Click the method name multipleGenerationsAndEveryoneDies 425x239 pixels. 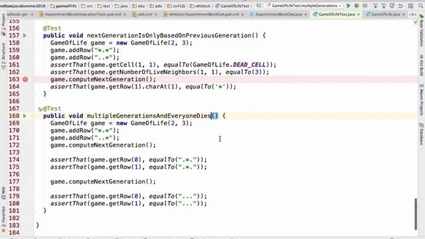(149, 116)
